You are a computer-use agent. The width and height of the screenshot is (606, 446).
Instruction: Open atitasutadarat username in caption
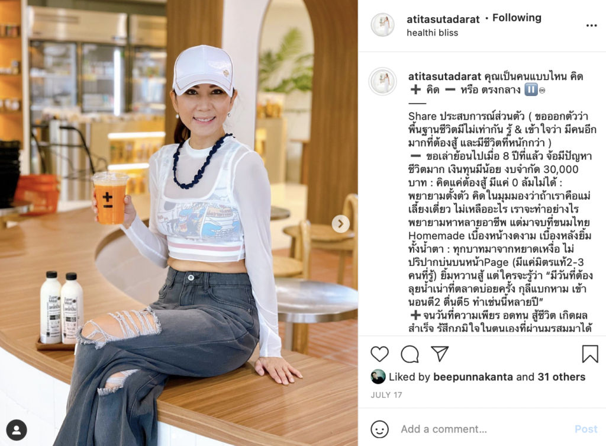point(444,76)
